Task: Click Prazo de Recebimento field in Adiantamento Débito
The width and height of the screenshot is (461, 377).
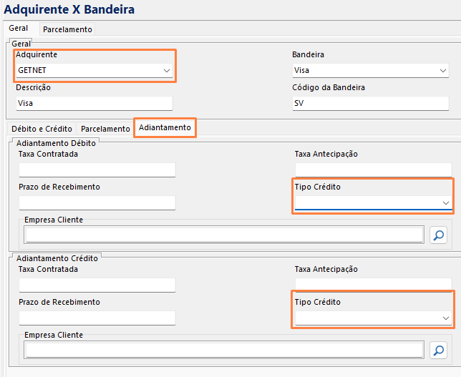Action: point(97,202)
